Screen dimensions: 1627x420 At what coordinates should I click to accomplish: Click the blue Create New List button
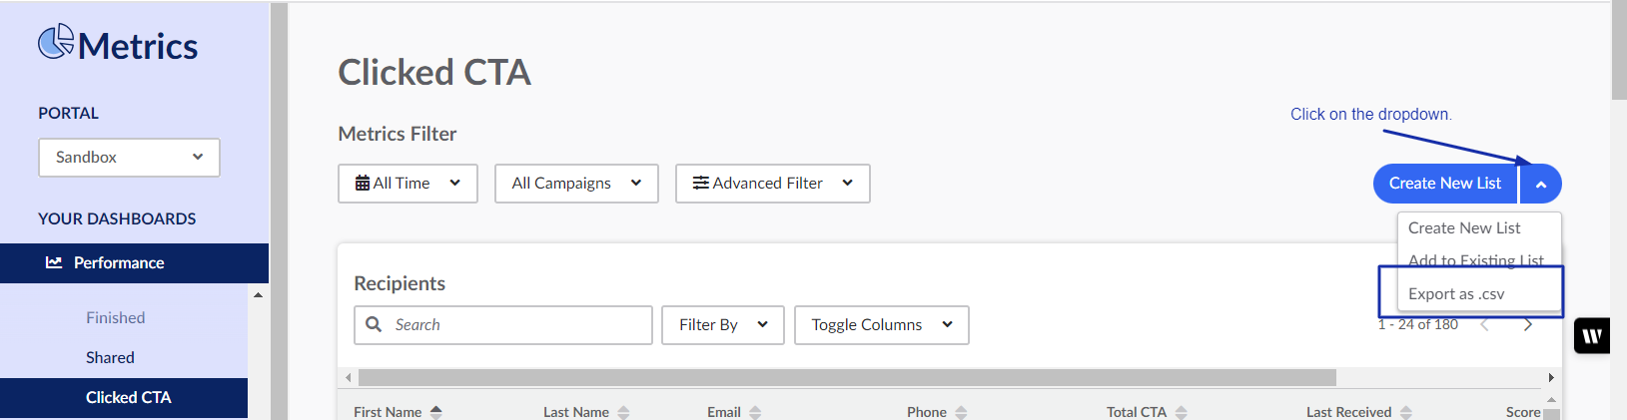[x=1444, y=184]
